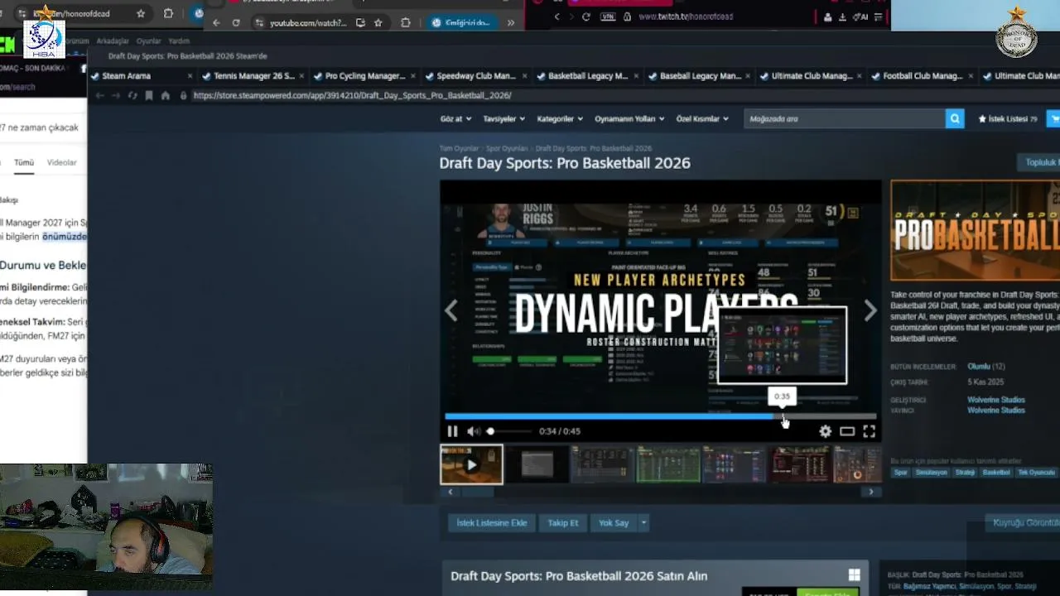Switch to Basketball Legacy Manager tab
Image resolution: width=1060 pixels, height=596 pixels.
pyautogui.click(x=588, y=76)
